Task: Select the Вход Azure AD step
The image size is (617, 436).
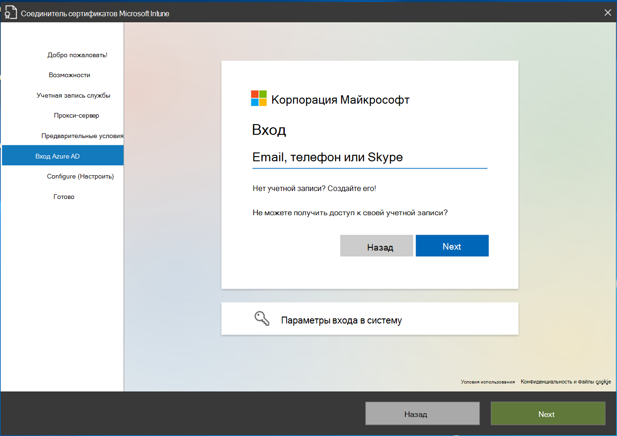Action: tap(63, 155)
